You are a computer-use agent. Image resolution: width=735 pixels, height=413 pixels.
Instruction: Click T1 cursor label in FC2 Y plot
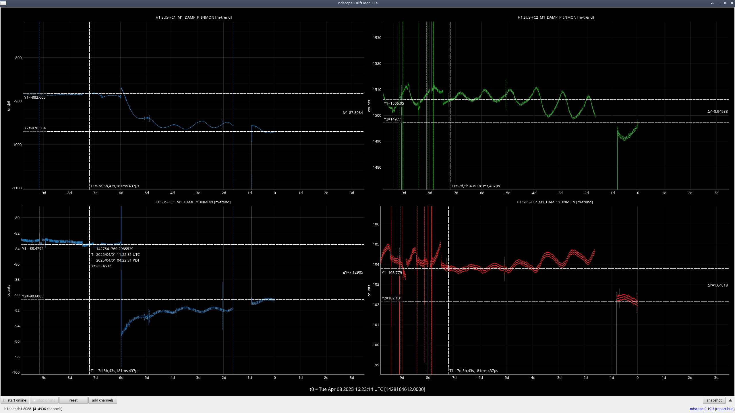[474, 371]
